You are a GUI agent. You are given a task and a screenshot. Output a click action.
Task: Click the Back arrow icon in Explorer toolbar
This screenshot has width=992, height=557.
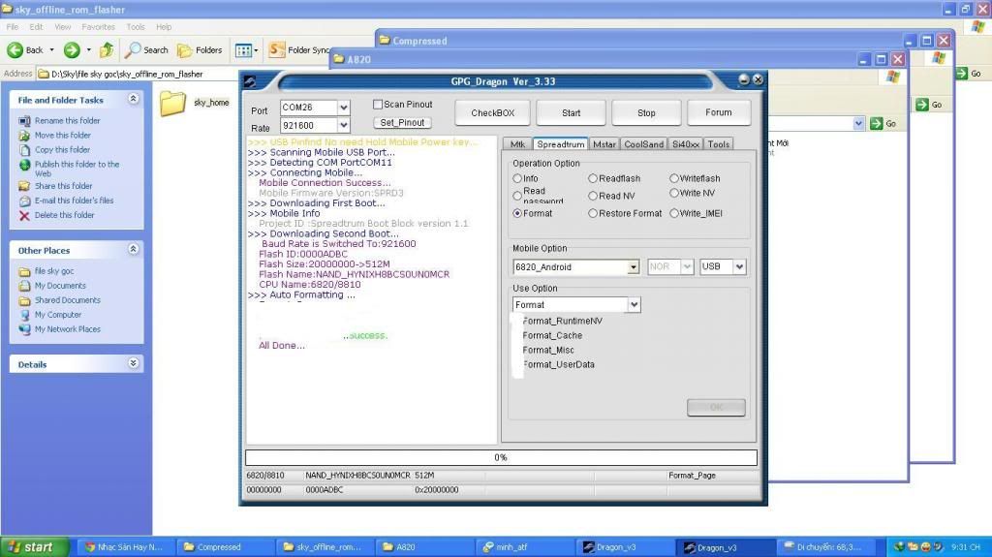(x=15, y=50)
